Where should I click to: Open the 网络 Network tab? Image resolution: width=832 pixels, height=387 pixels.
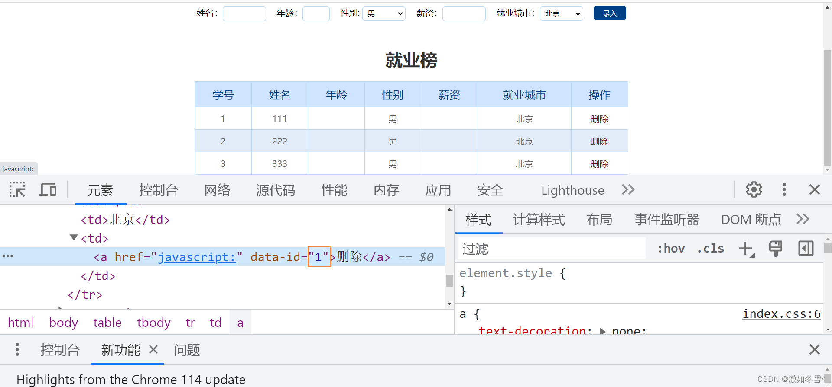coord(217,190)
